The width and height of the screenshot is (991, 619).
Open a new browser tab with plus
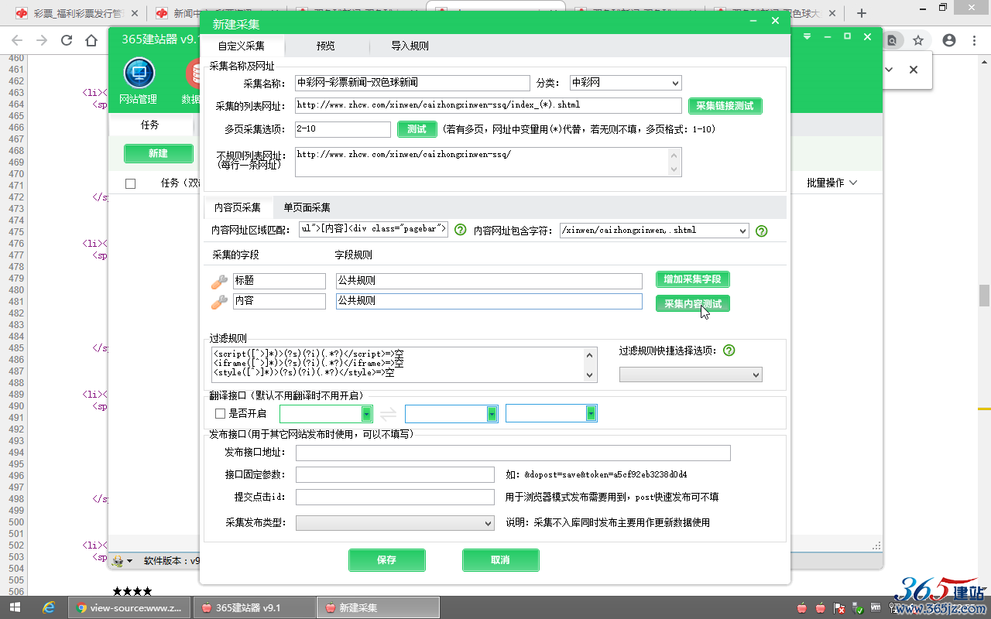click(862, 13)
